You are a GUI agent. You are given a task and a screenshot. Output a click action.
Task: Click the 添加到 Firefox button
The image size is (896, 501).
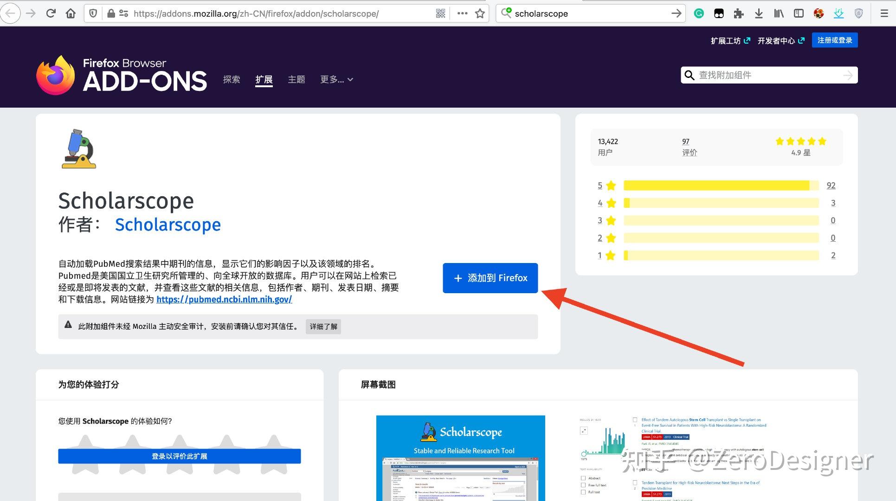490,278
